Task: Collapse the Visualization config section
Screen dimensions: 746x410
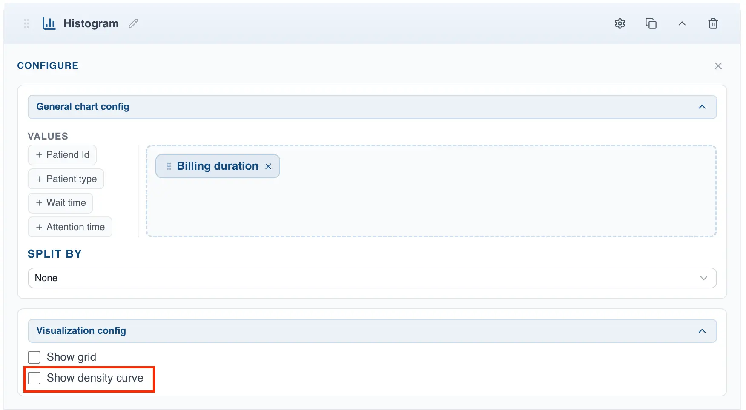Action: pyautogui.click(x=702, y=331)
